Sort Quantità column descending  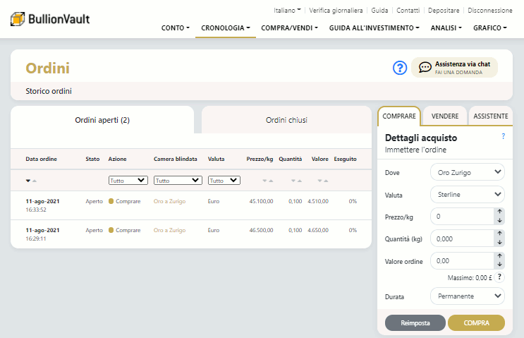[293, 181]
